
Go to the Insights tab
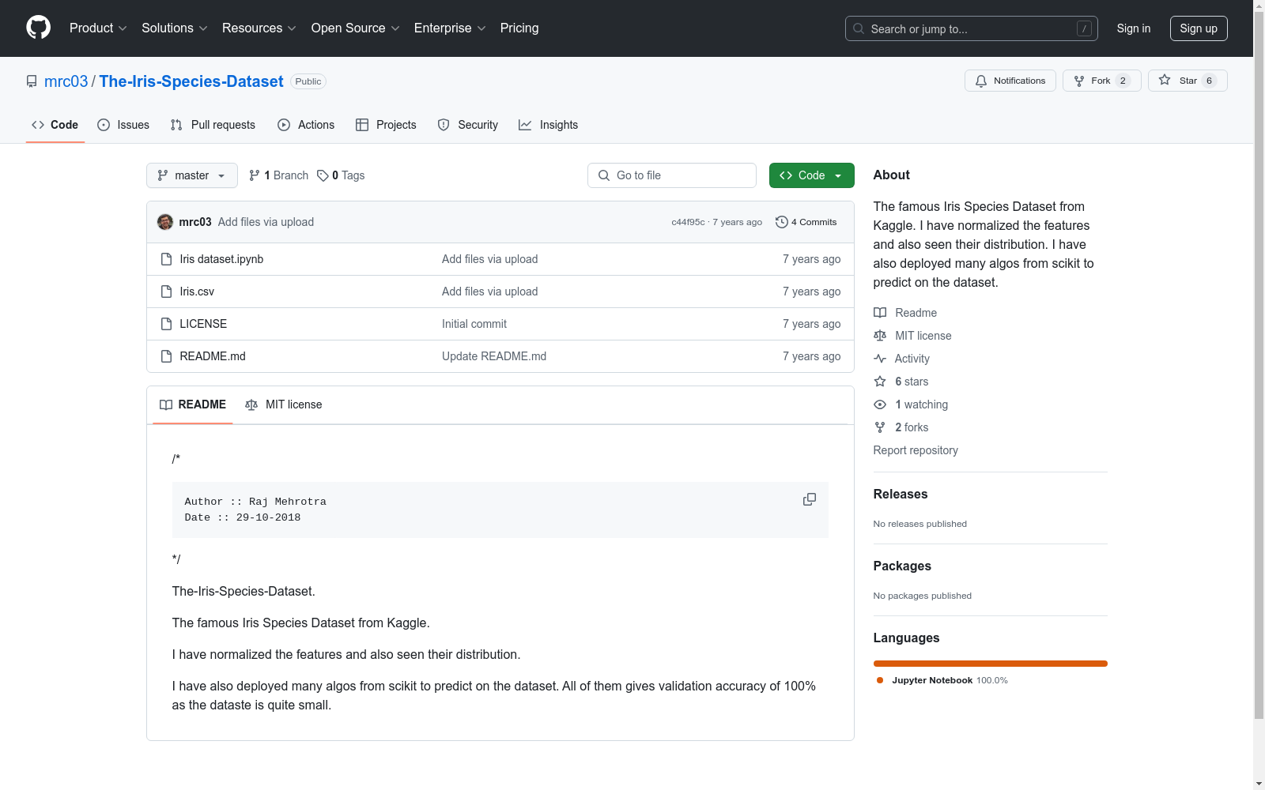[548, 125]
